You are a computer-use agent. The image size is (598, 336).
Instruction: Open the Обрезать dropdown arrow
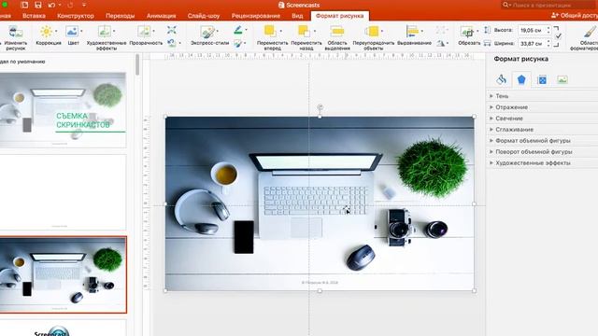point(477,31)
